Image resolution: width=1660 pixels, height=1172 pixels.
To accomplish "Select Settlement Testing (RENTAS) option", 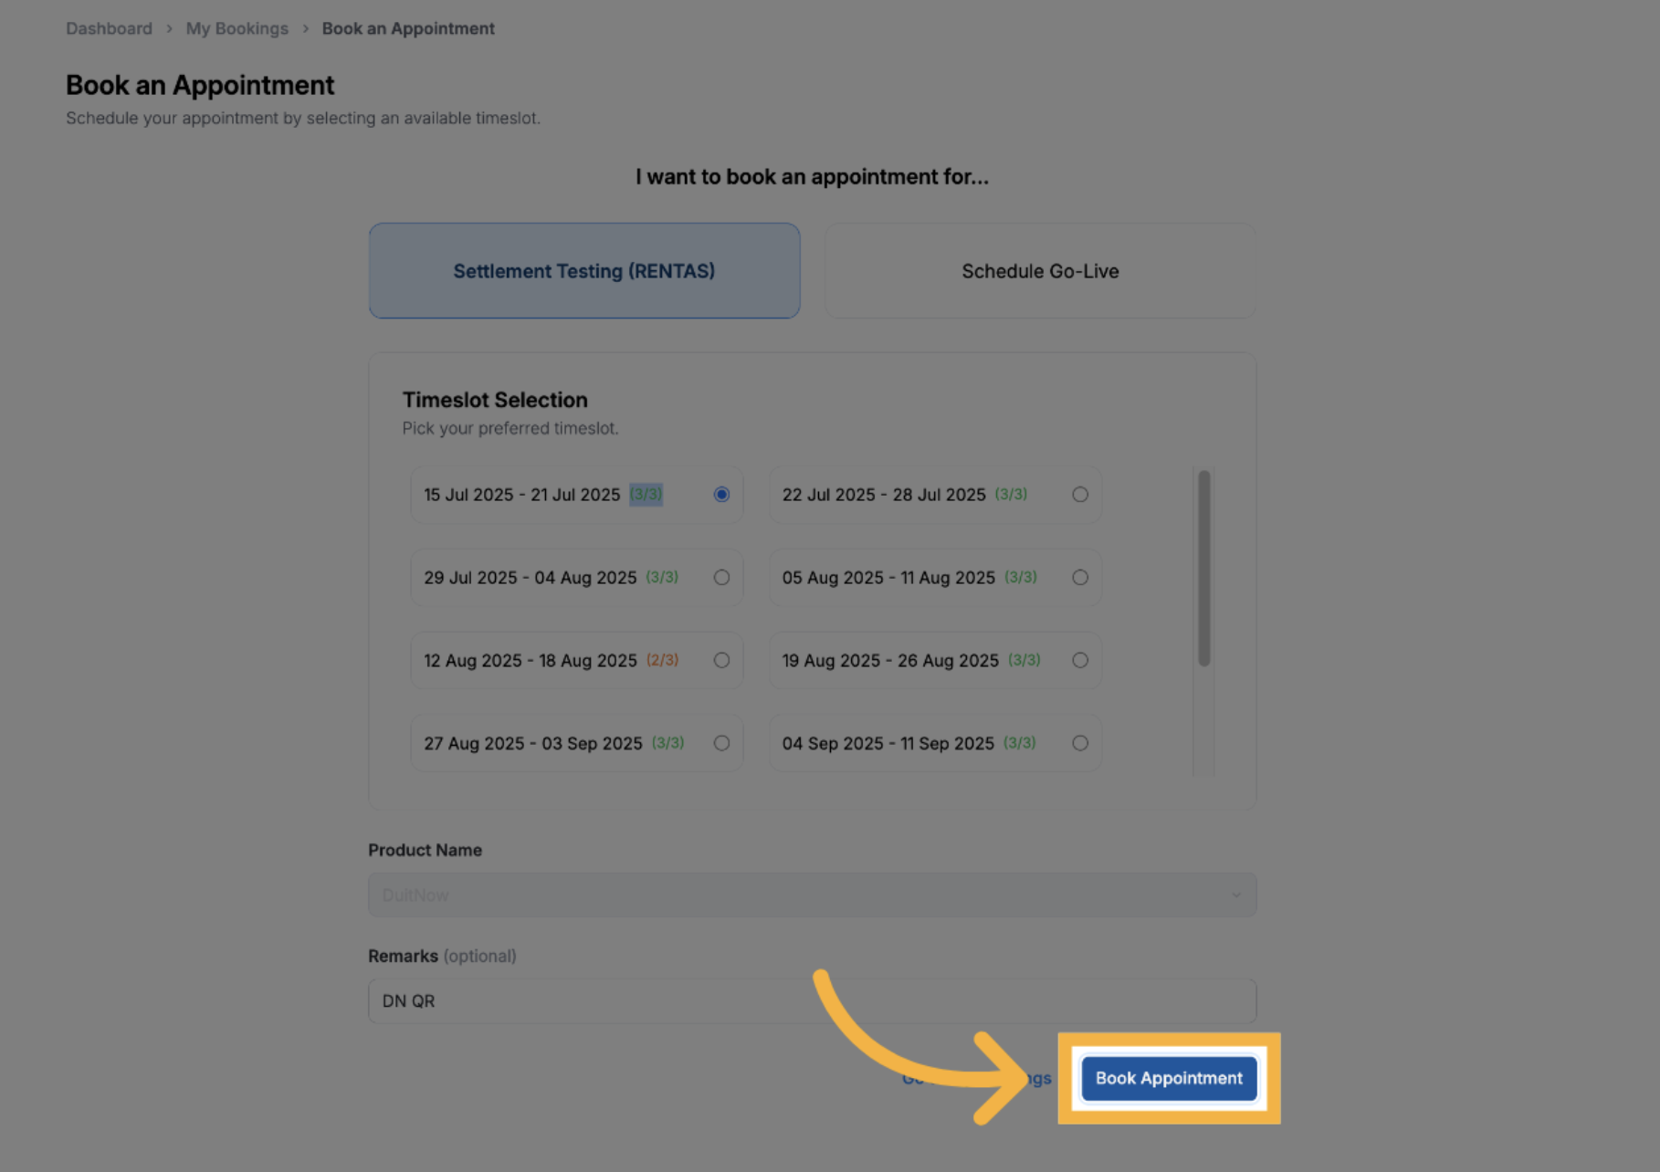I will point(584,271).
